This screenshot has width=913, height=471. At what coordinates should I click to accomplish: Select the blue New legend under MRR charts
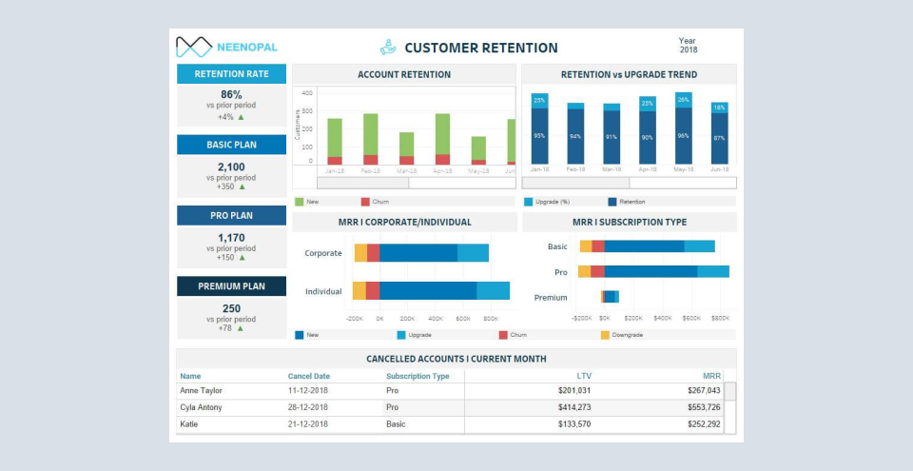(x=300, y=335)
